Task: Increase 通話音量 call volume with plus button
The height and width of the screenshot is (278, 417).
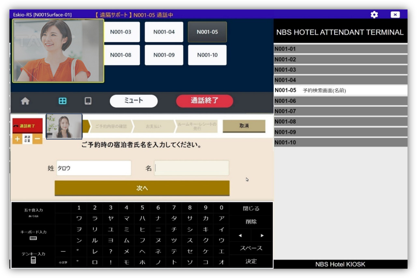Action: click(x=17, y=139)
